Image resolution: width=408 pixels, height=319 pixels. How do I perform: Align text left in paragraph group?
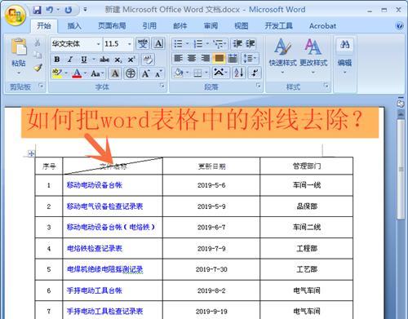click(178, 58)
